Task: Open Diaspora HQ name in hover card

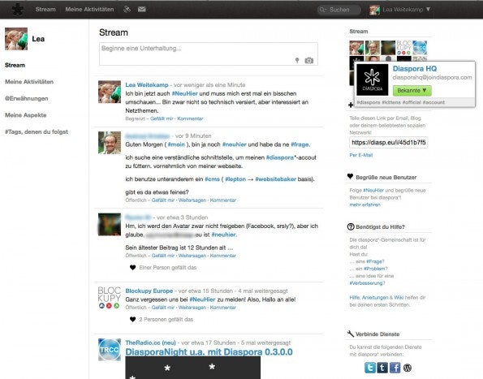Action: click(x=414, y=69)
